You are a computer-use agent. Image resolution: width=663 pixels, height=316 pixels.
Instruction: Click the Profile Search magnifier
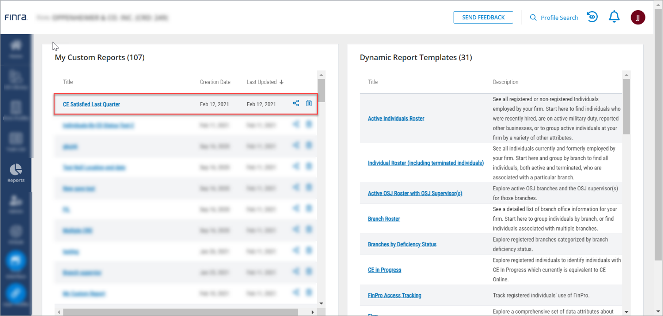tap(533, 18)
